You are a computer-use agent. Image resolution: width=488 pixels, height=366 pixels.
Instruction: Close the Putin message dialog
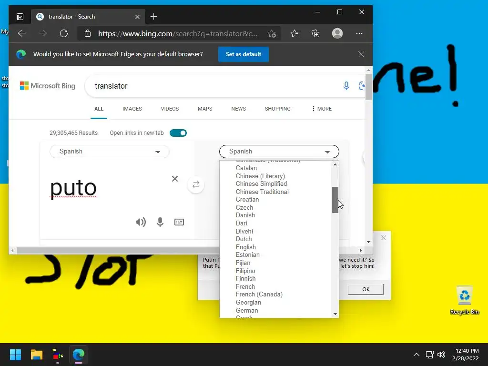click(x=384, y=238)
